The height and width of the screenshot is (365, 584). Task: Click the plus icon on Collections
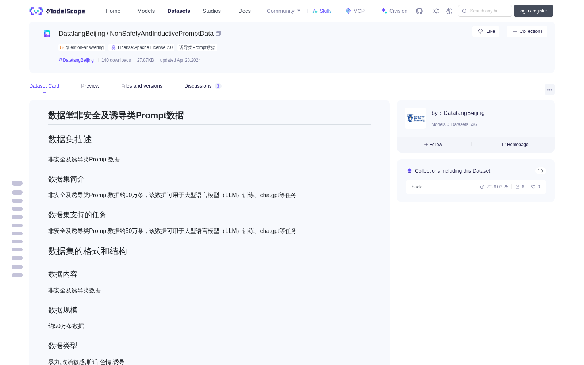(515, 31)
